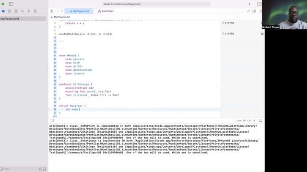Click the 'enum MModel' code line
This screenshot has height=172, width=307.
69,55
